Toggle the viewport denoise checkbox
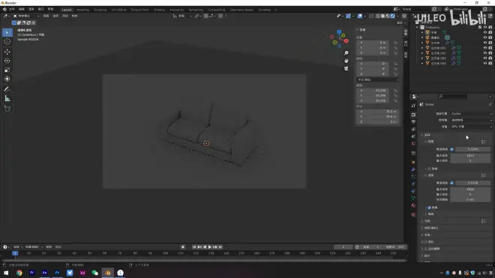The width and height of the screenshot is (495, 278). 429,169
